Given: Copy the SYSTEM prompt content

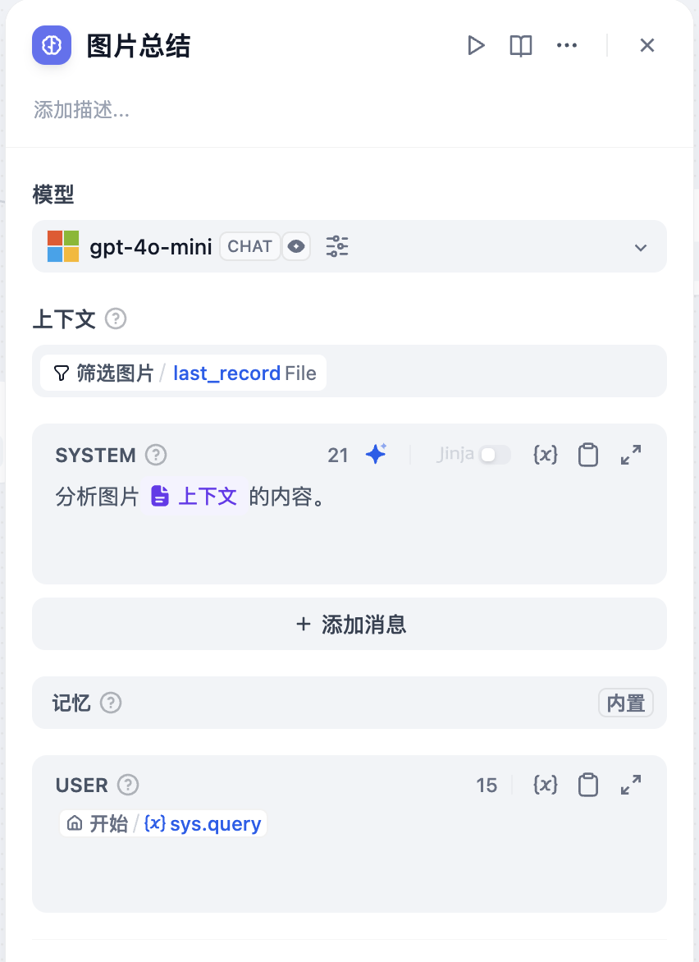Looking at the screenshot, I should point(588,455).
